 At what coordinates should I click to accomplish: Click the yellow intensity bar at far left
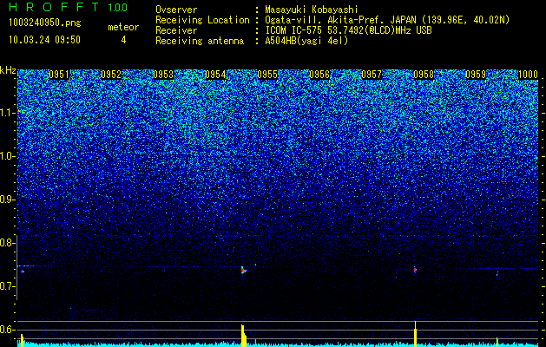click(22, 340)
